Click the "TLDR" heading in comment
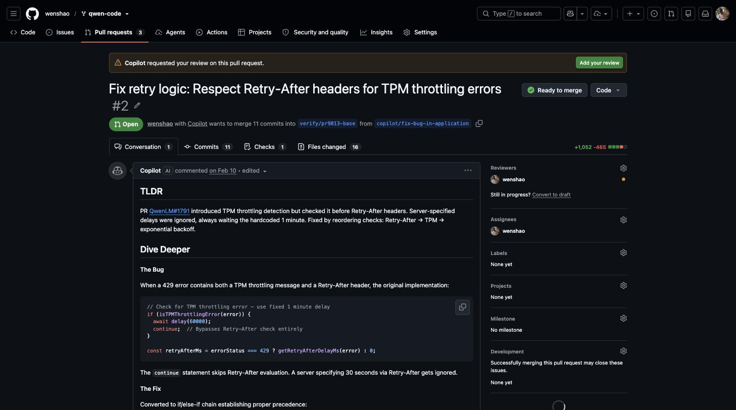This screenshot has width=736, height=410. point(152,191)
